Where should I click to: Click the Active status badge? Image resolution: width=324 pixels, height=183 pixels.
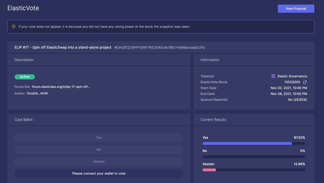pyautogui.click(x=25, y=77)
